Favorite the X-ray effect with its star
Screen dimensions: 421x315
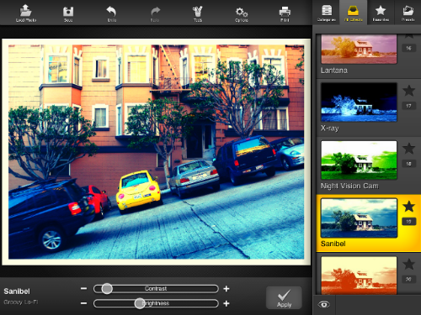pyautogui.click(x=408, y=91)
